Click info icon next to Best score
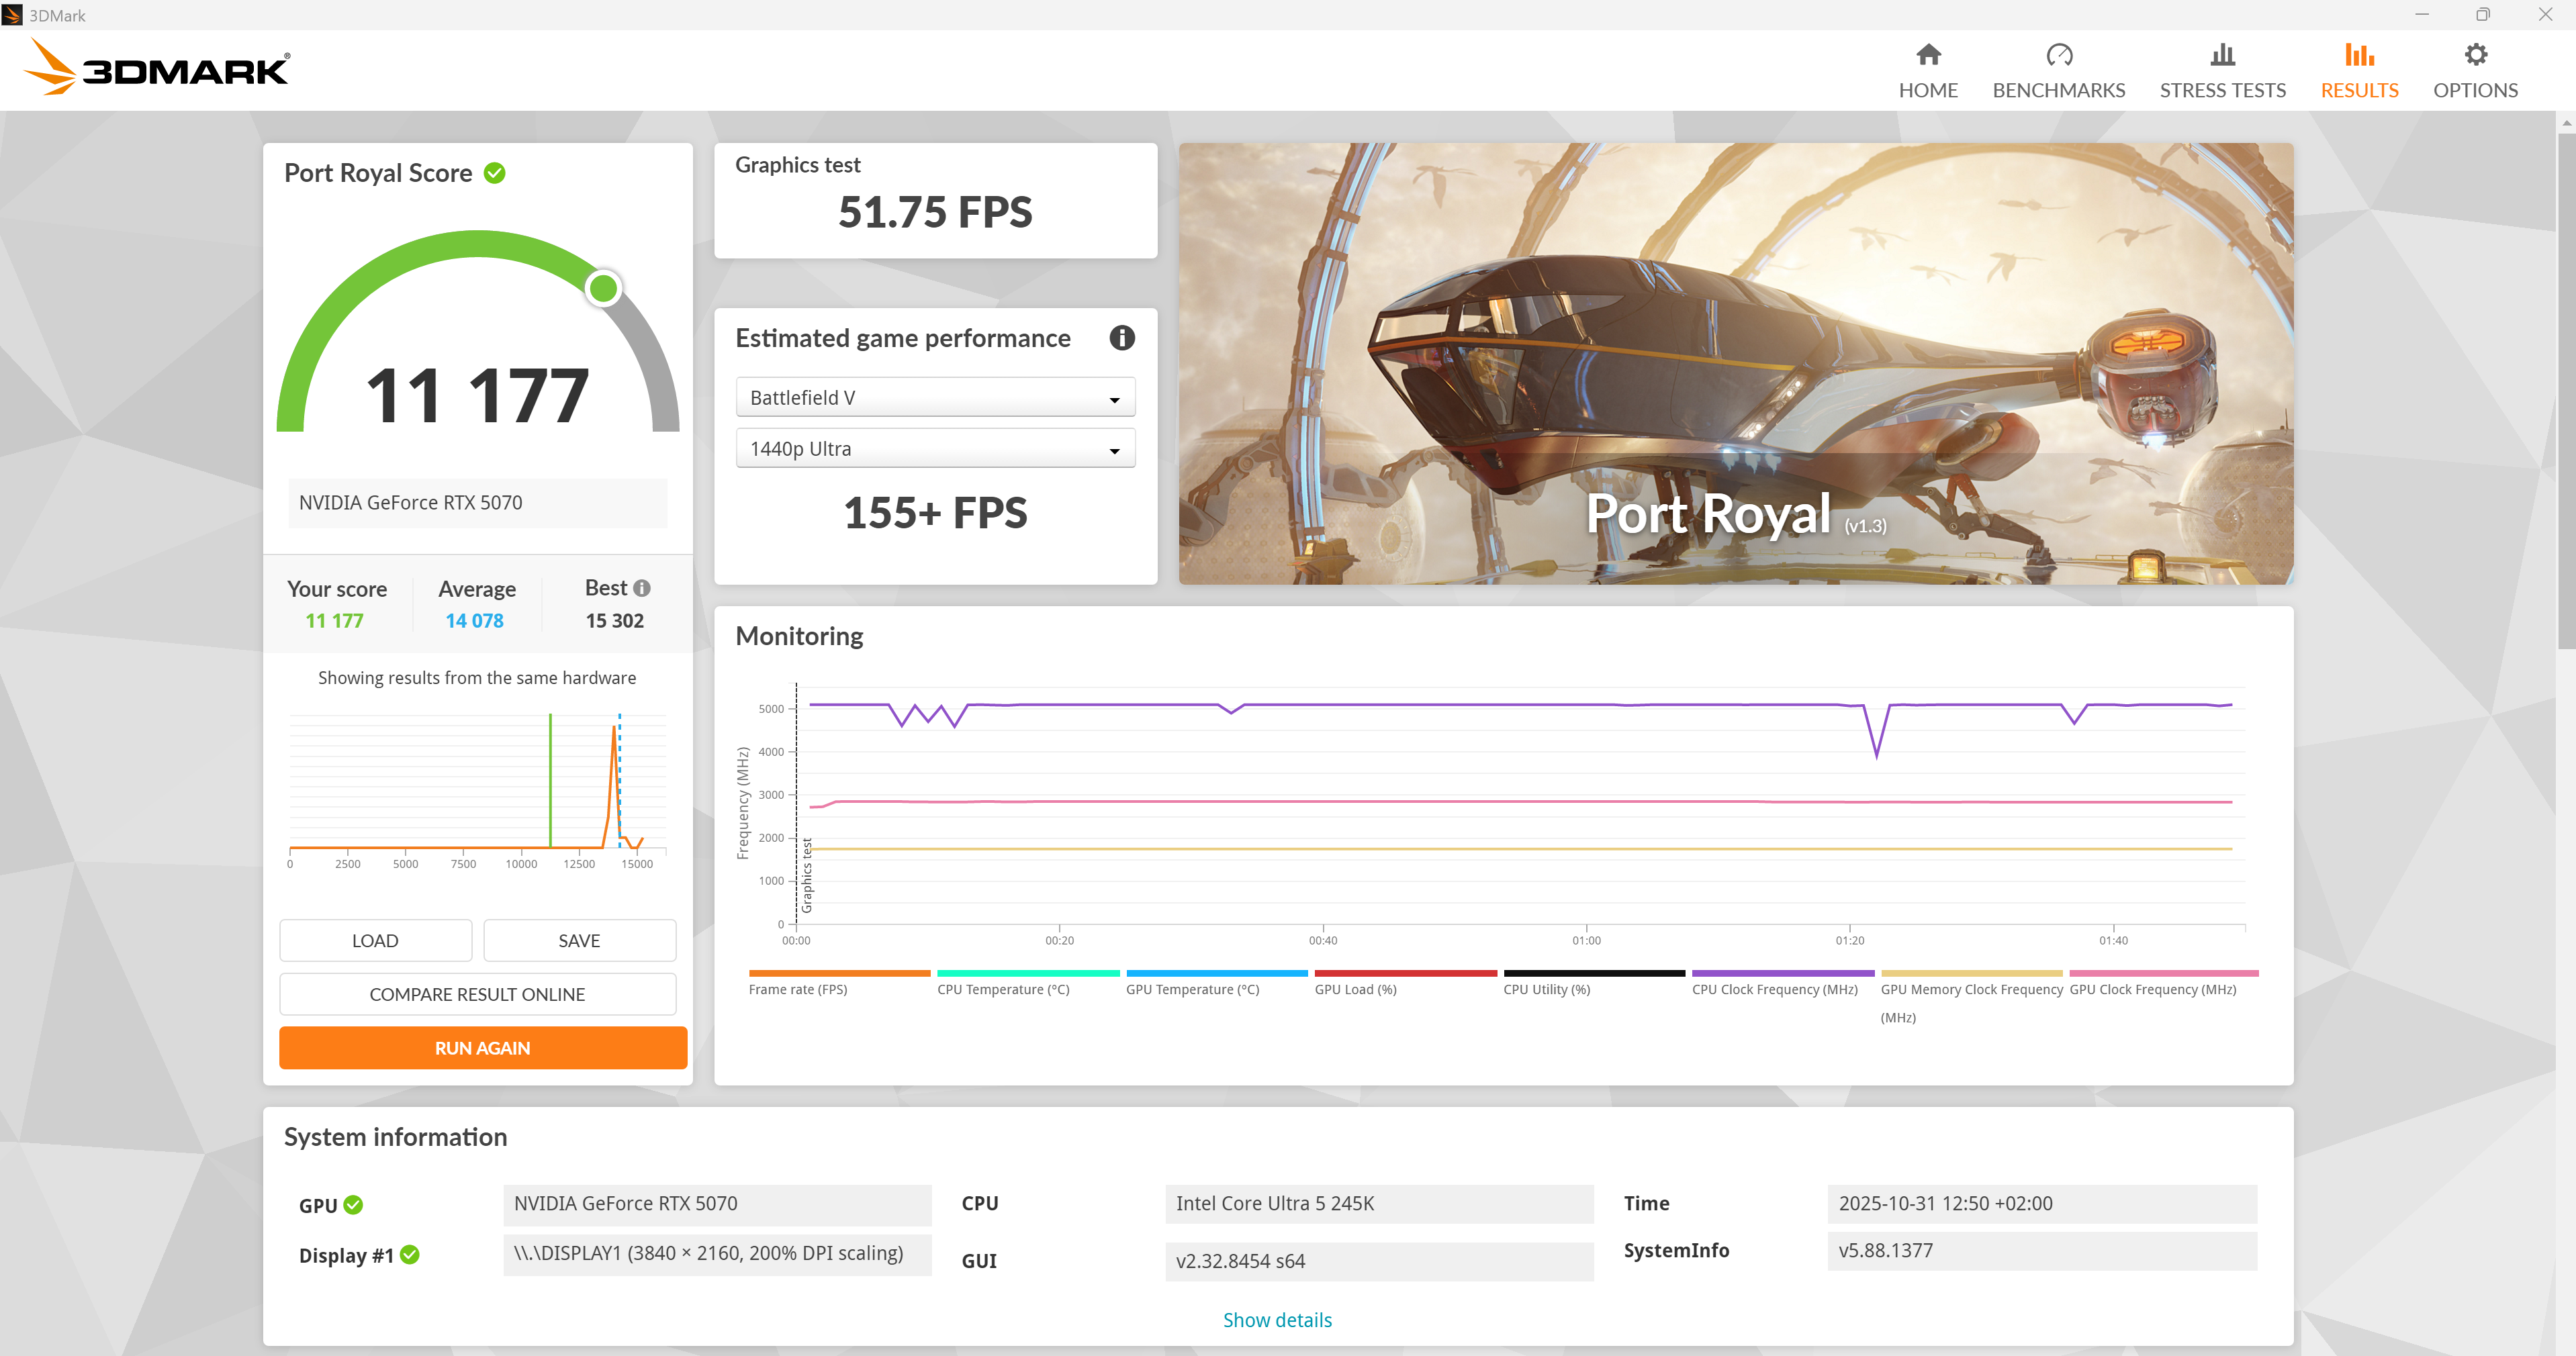 click(642, 588)
